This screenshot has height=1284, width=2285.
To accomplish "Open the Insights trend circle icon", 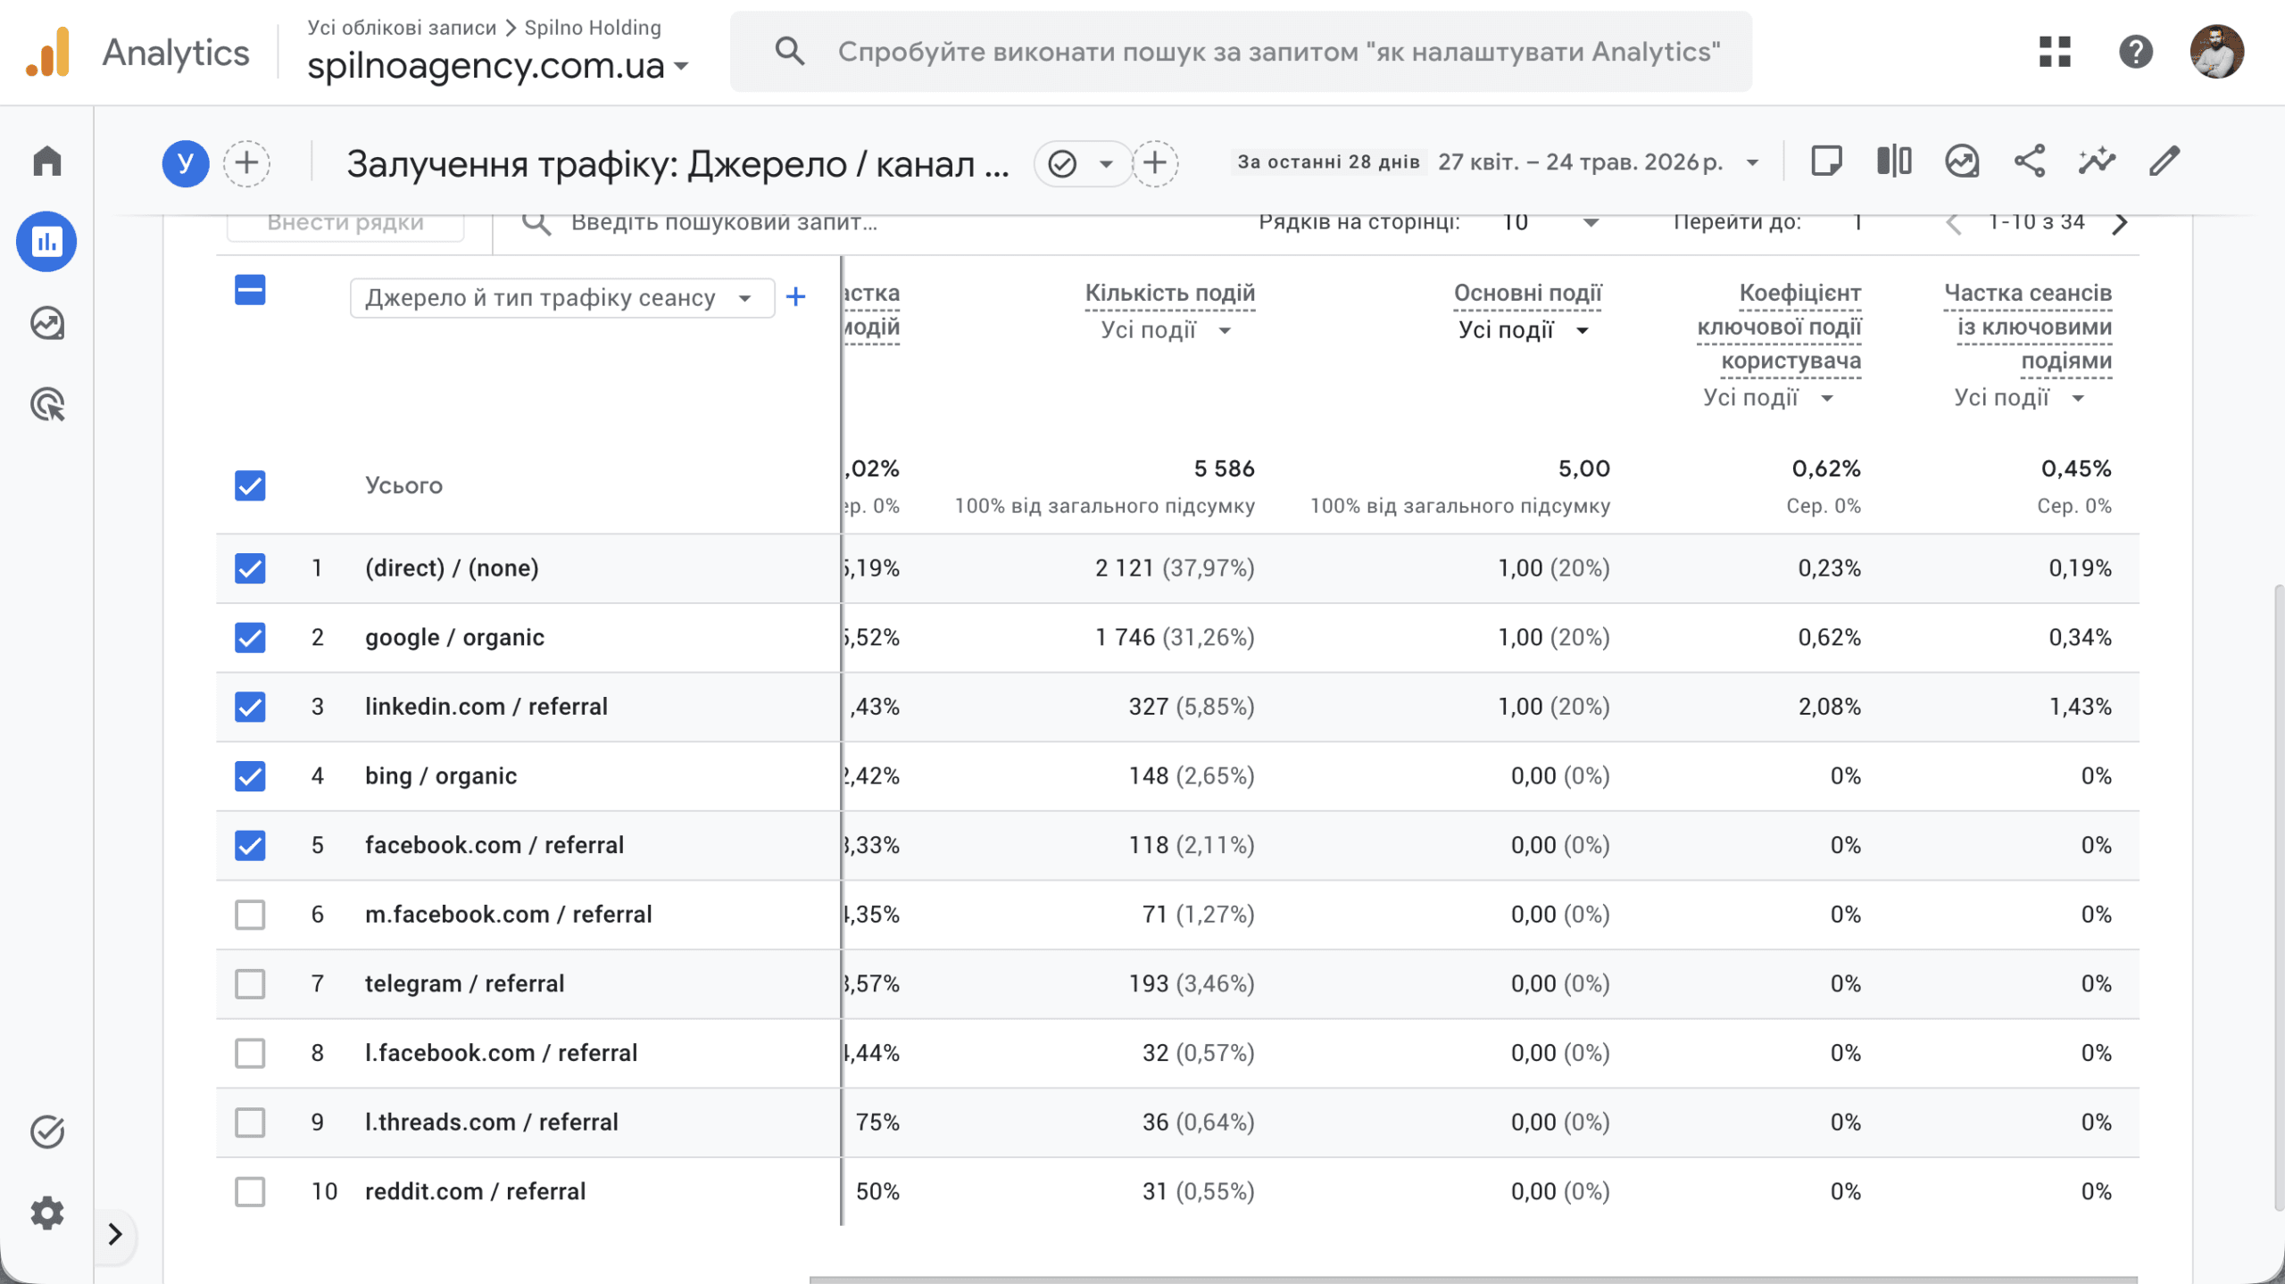I will pyautogui.click(x=1962, y=162).
